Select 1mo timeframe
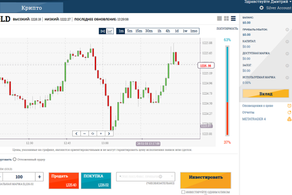Viewport: 292px width, 195px height. pos(194,31)
